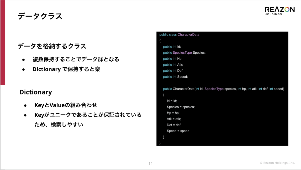Click the CharacterData constructor signature line

click(223, 89)
